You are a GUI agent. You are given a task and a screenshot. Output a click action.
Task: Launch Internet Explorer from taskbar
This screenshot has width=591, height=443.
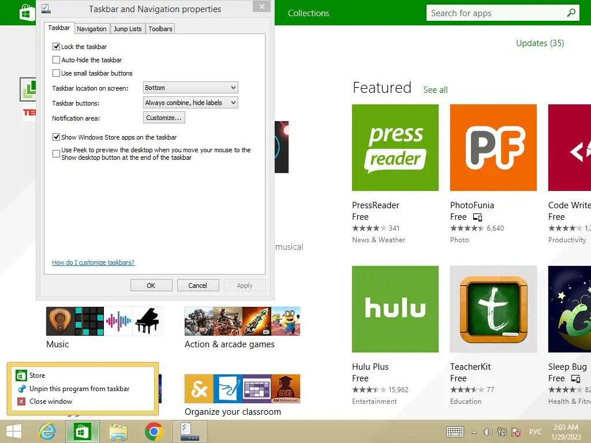click(x=47, y=431)
